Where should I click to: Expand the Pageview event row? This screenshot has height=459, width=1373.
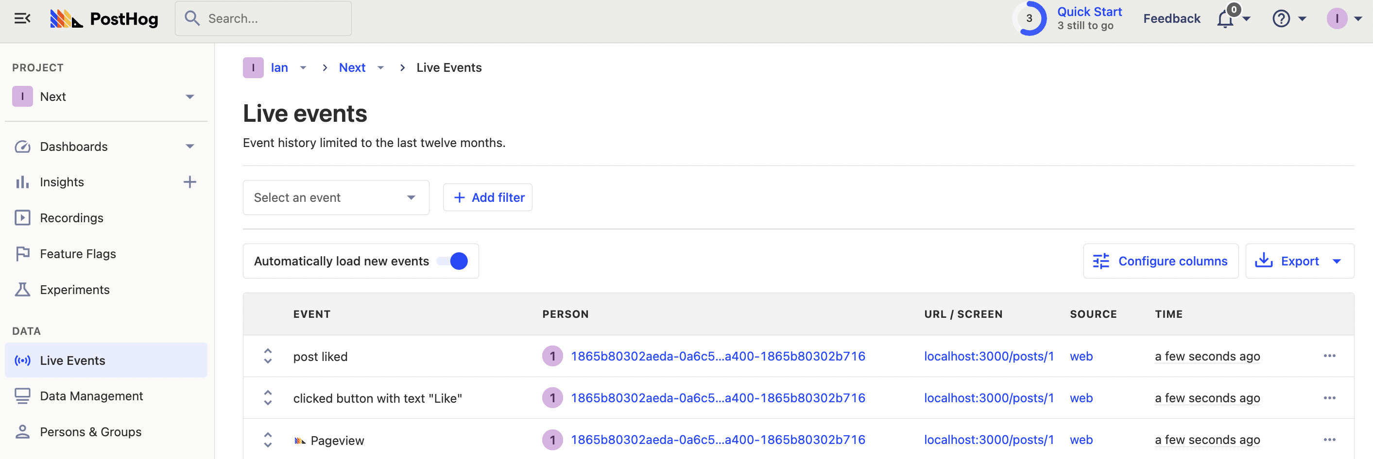tap(268, 440)
